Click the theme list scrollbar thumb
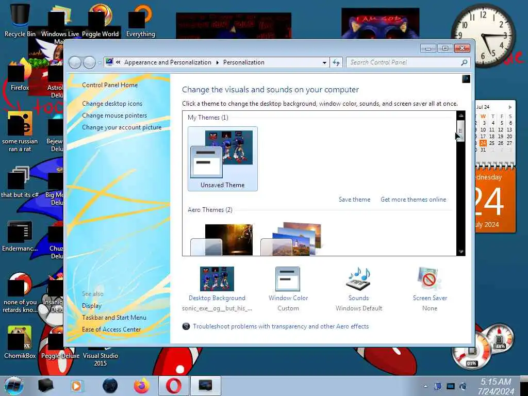Image resolution: width=528 pixels, height=396 pixels. (460, 130)
